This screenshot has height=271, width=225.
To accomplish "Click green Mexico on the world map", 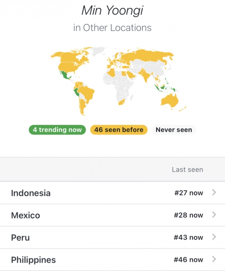I will pos(65,75).
